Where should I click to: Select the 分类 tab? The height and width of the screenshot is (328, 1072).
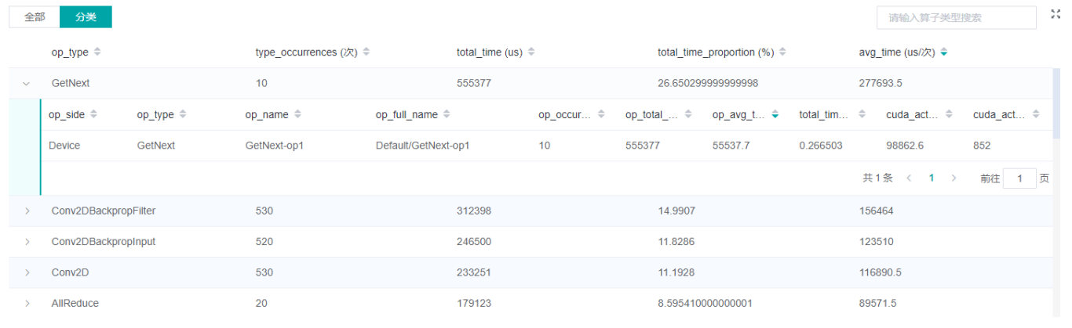(x=86, y=17)
